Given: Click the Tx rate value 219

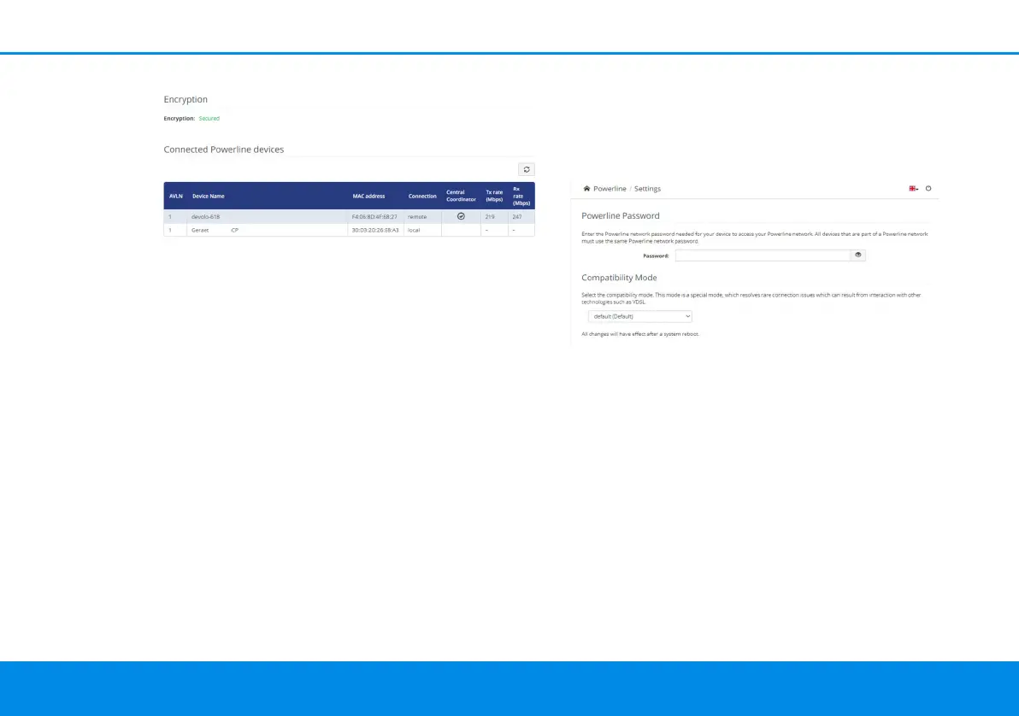Looking at the screenshot, I should point(490,217).
